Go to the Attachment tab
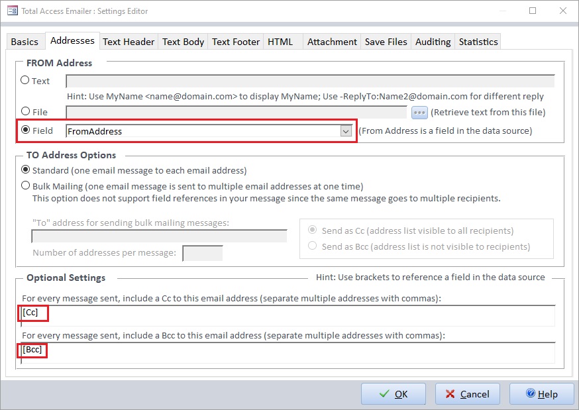579x410 pixels. tap(332, 42)
